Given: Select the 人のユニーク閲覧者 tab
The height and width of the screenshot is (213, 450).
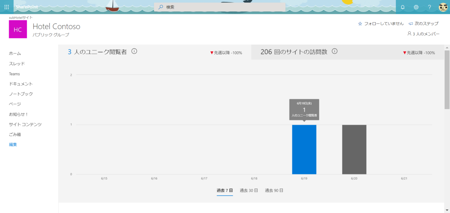Looking at the screenshot, I should 155,52.
